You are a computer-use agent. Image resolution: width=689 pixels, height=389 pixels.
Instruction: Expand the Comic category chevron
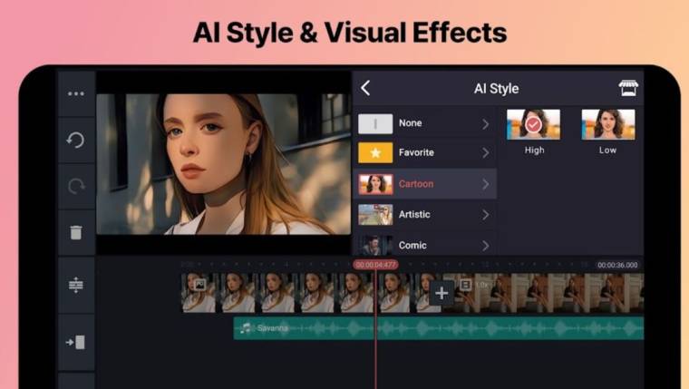pyautogui.click(x=486, y=246)
